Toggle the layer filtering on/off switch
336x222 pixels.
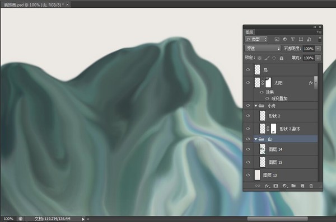tap(320, 39)
